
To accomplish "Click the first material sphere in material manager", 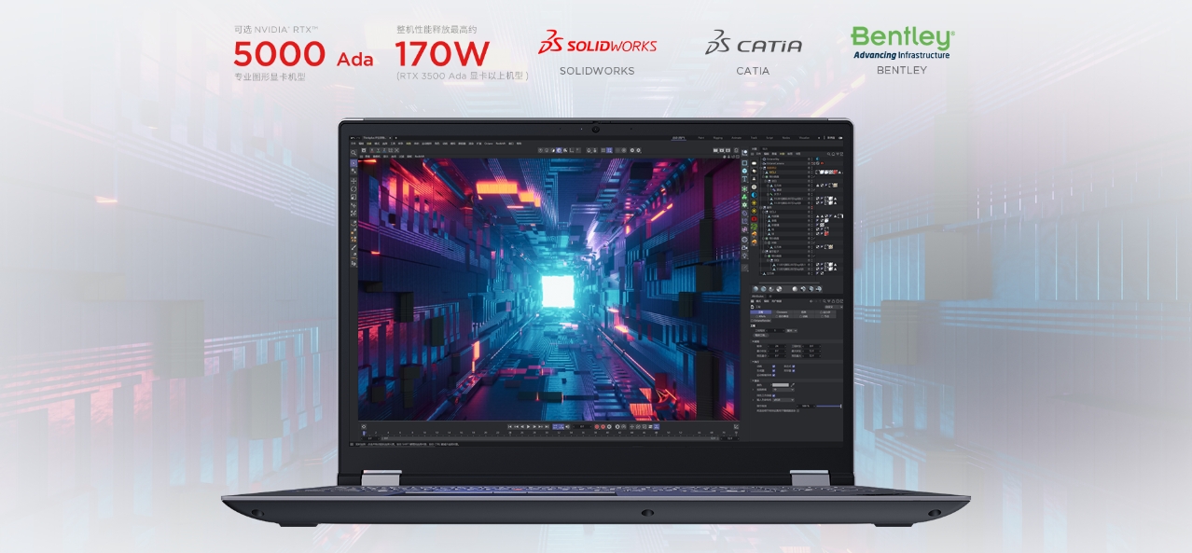I will (755, 289).
